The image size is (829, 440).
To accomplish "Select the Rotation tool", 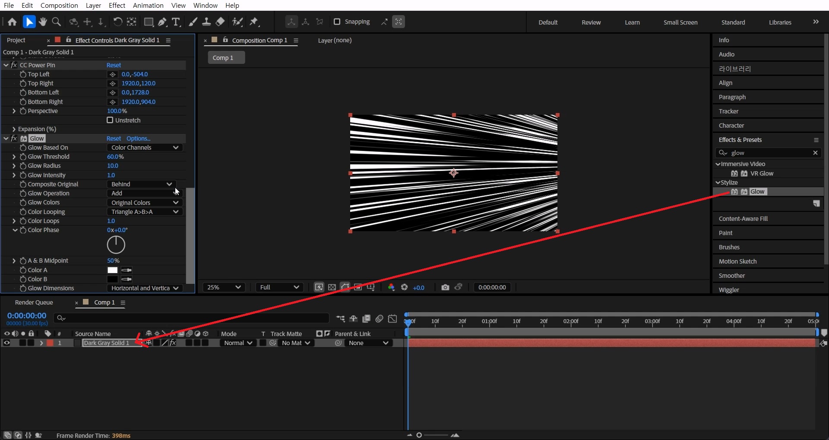I will click(117, 22).
